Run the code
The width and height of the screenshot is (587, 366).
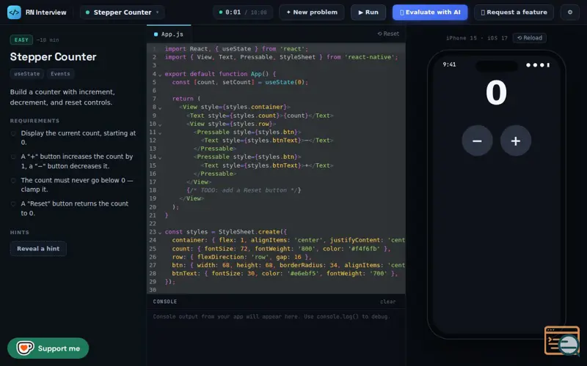[x=368, y=12]
